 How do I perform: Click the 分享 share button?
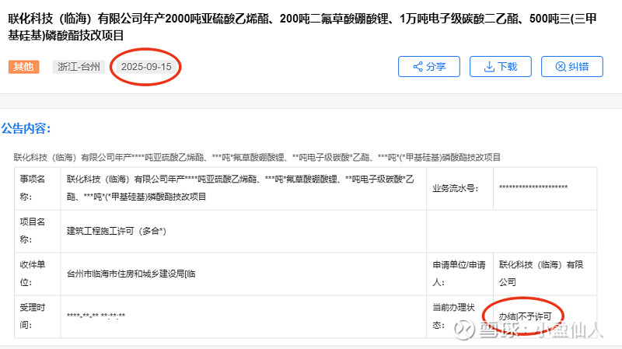click(x=429, y=67)
